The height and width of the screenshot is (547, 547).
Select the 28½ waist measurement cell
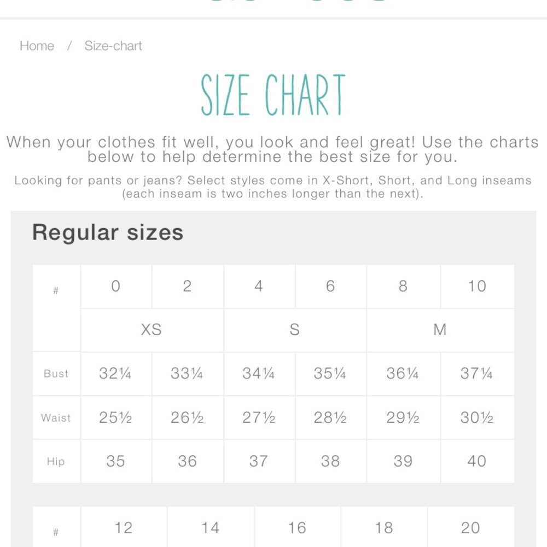click(x=330, y=418)
